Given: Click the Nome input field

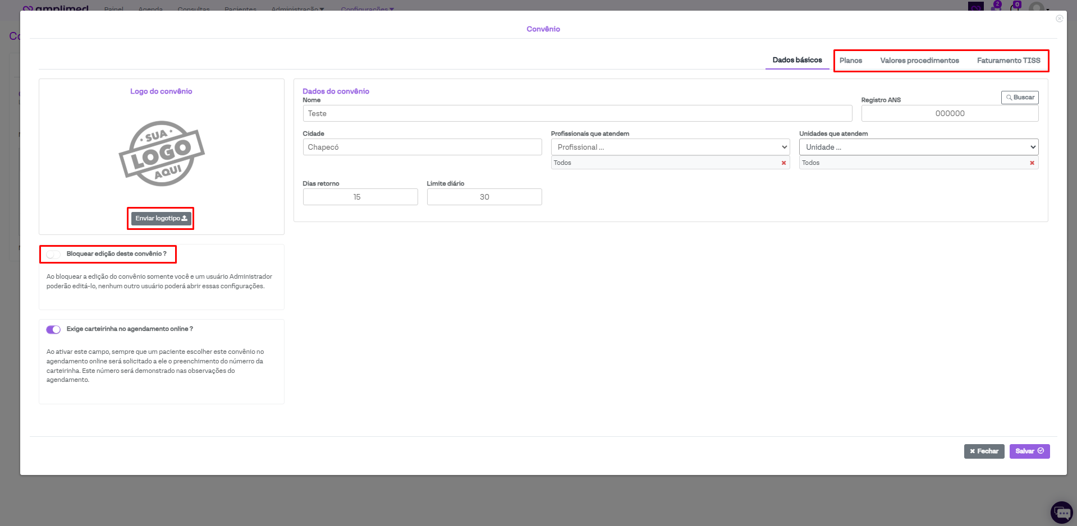Looking at the screenshot, I should (577, 114).
